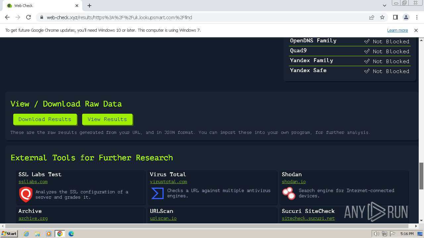The height and width of the screenshot is (238, 424).
Task: Click the Action Center flag tray icon
Action: coord(393,234)
